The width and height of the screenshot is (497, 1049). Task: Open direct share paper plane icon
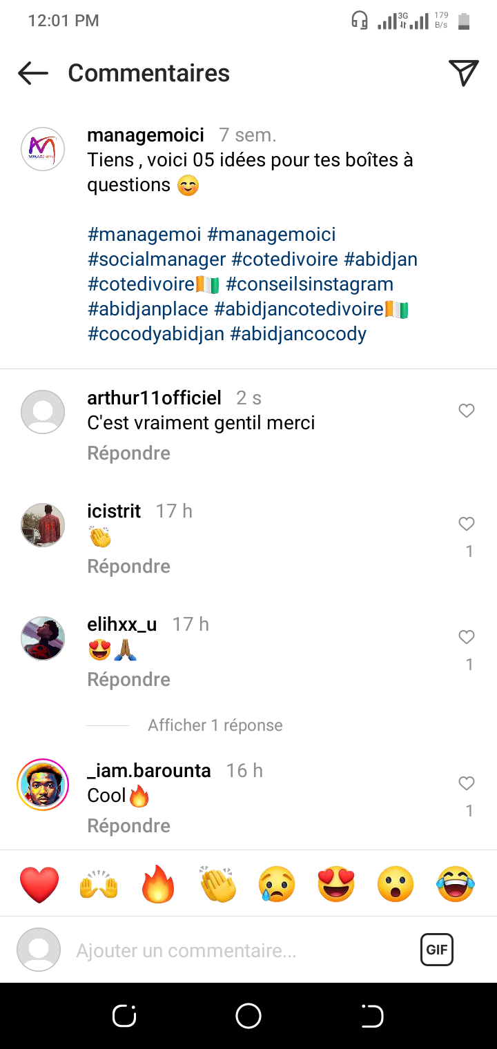tap(463, 73)
